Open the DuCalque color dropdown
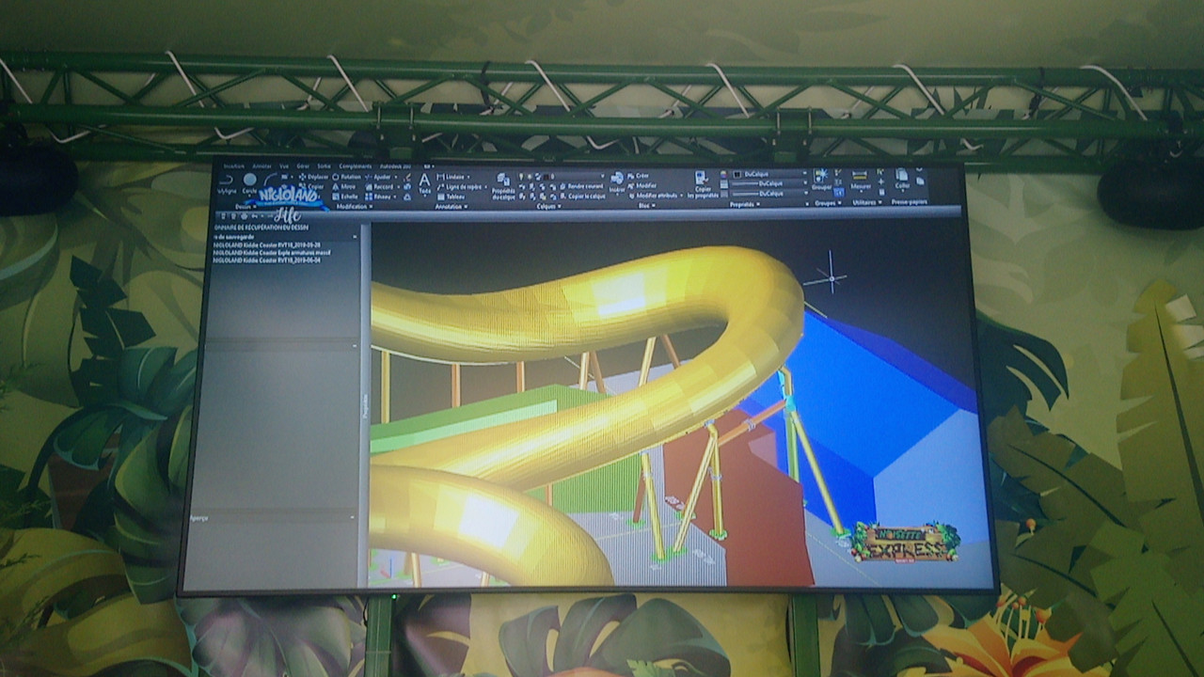The image size is (1204, 677). pyautogui.click(x=804, y=173)
